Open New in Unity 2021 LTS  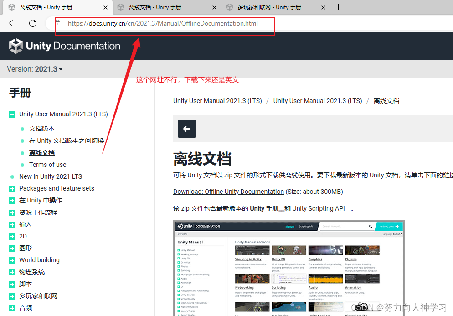coord(51,176)
